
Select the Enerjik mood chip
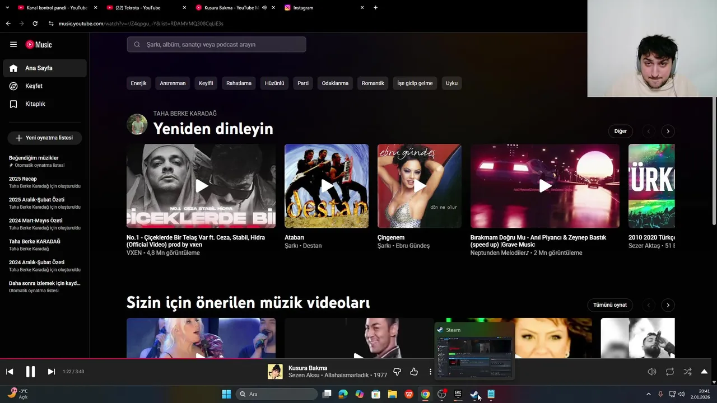point(138,83)
